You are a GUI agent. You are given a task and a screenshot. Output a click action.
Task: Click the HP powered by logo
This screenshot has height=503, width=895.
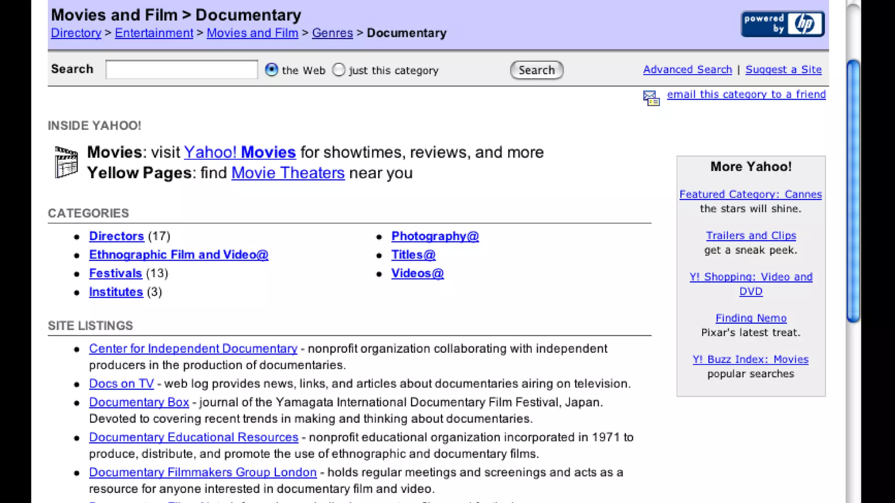click(x=782, y=24)
